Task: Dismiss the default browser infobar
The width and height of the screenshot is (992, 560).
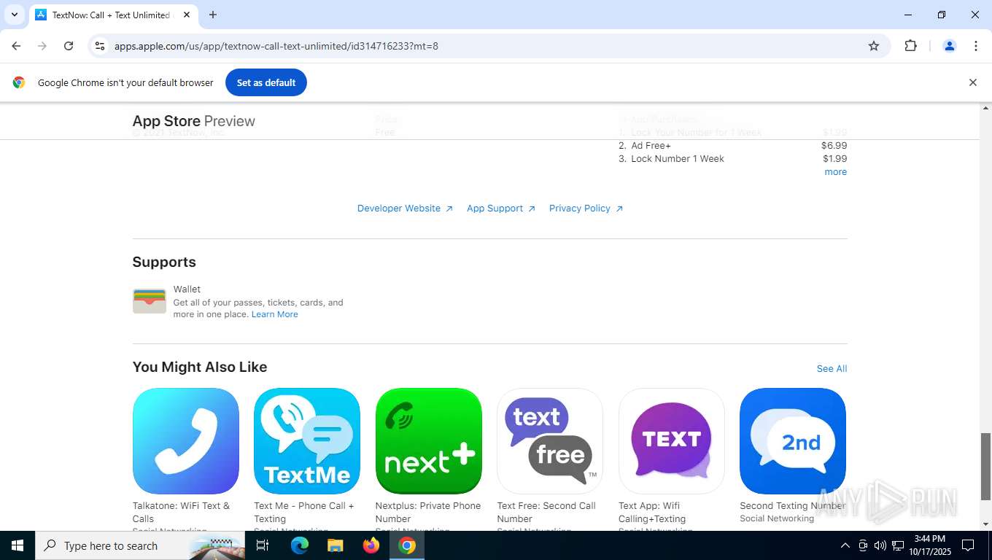Action: click(972, 82)
